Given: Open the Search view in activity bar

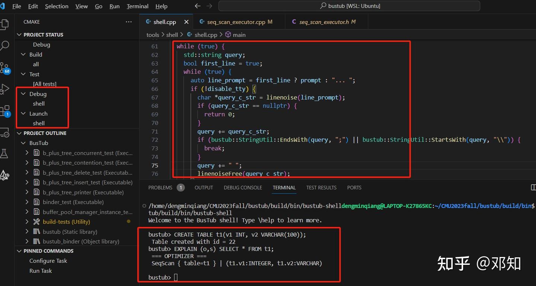Looking at the screenshot, I should (5, 45).
